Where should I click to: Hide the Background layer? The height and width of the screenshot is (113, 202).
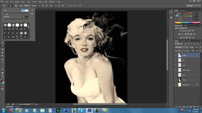click(x=176, y=85)
